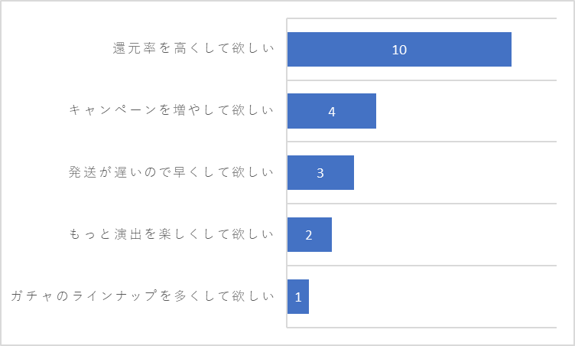Select category label 還元率を高くして欲しい
Viewport: 575px width, 346px height.
(193, 48)
